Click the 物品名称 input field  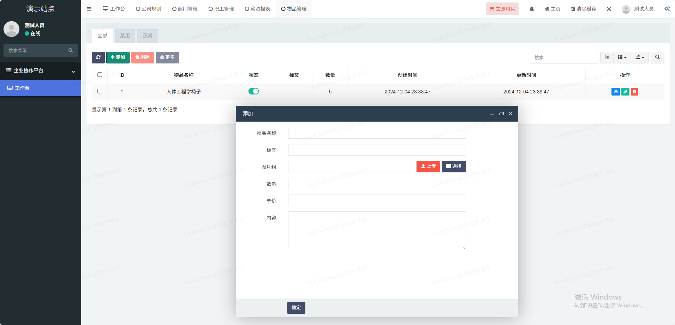pos(377,133)
